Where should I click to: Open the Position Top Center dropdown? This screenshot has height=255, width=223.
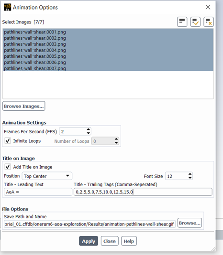click(47, 176)
